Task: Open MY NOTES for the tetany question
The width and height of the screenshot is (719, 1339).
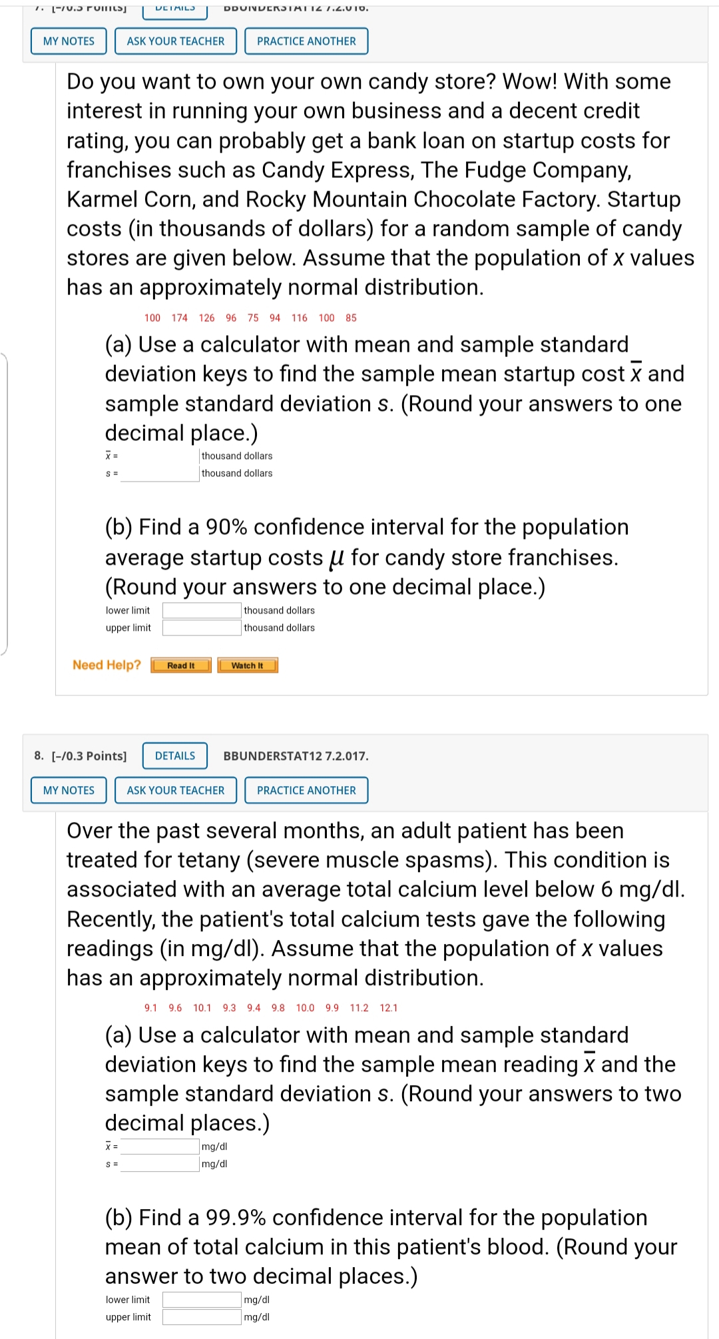Action: pyautogui.click(x=69, y=790)
